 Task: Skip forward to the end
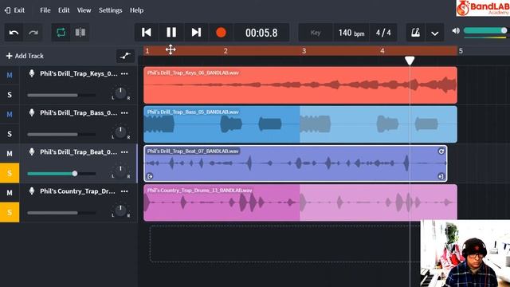(196, 32)
